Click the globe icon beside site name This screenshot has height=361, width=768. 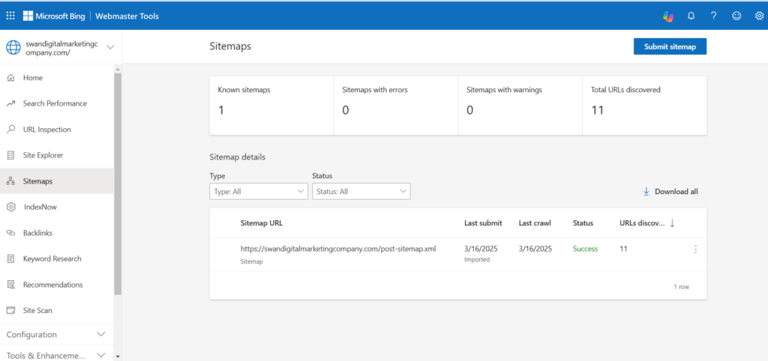point(12,47)
